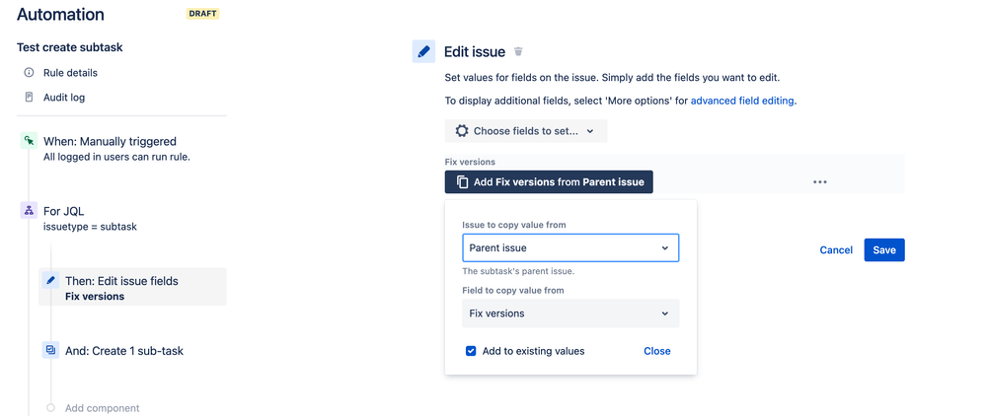Click the Create sub-task icon
986x416 pixels.
(51, 350)
